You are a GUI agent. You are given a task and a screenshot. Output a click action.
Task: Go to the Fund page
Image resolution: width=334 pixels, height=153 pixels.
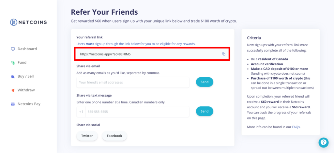(22, 62)
